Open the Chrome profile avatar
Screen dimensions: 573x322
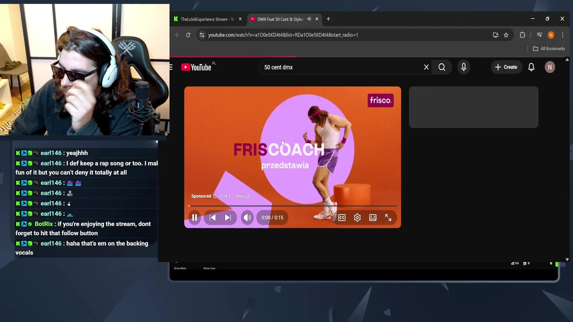click(x=551, y=35)
